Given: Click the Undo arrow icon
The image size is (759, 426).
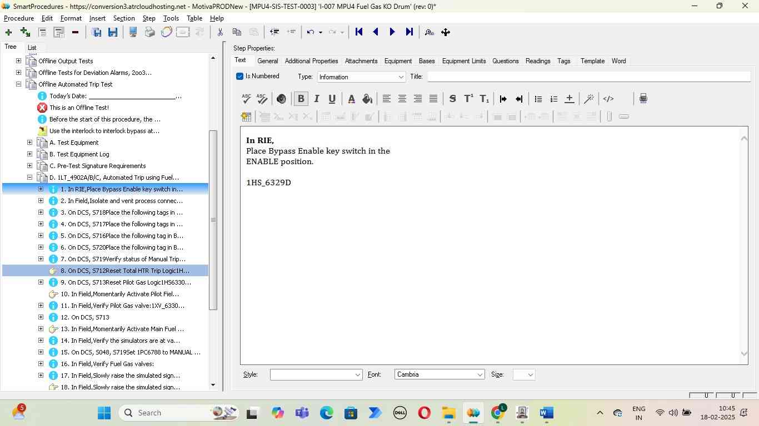Looking at the screenshot, I should (x=311, y=32).
